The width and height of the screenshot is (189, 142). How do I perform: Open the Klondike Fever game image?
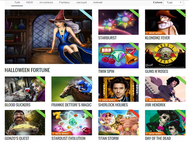click(165, 22)
